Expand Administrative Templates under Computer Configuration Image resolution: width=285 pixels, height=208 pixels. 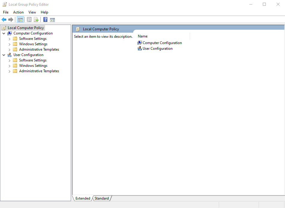point(10,50)
